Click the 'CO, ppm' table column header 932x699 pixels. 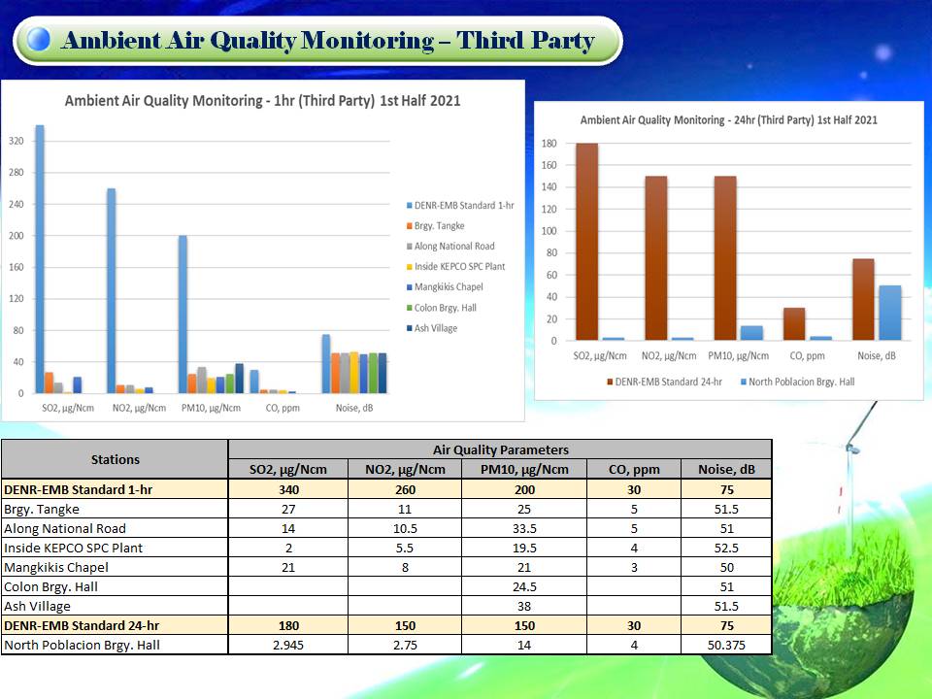pyautogui.click(x=634, y=470)
